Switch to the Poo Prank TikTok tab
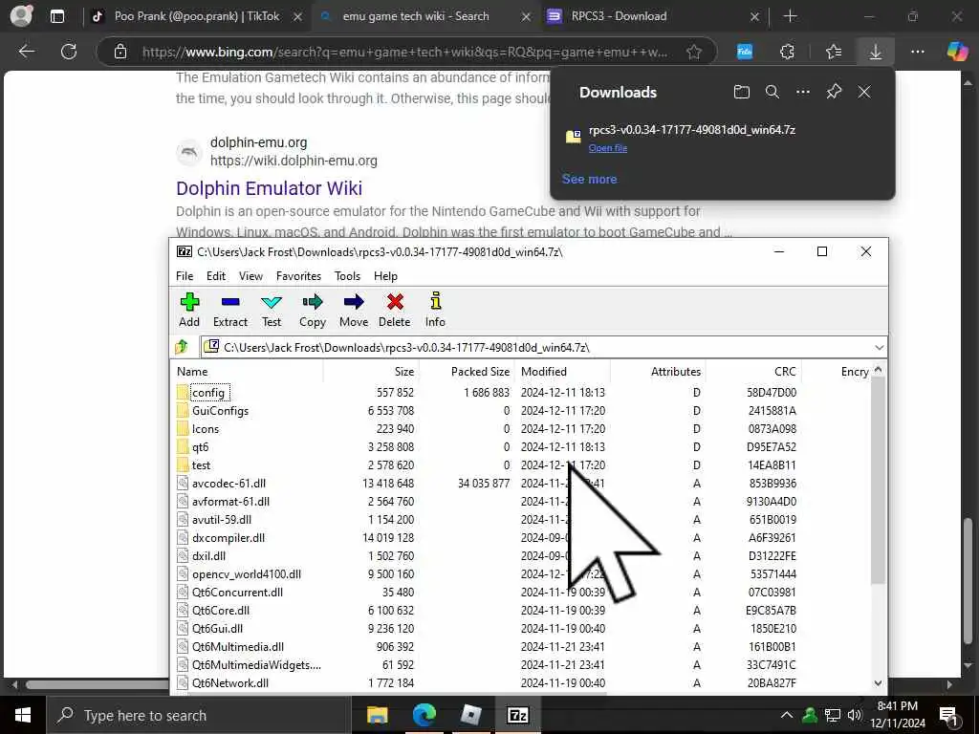Viewport: 979px width, 734px height. pos(197,16)
